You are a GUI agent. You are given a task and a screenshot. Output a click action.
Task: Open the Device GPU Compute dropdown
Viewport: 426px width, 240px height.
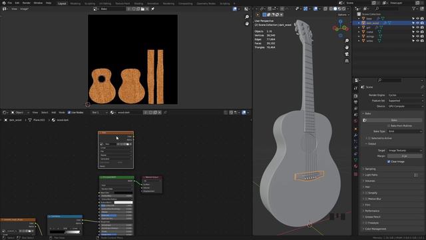405,107
